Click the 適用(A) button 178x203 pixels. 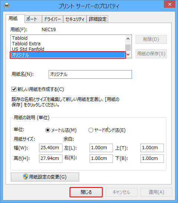pos(156,192)
